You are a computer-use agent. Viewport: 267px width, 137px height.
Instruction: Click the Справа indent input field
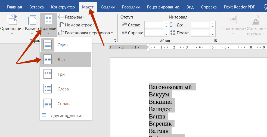point(154,33)
